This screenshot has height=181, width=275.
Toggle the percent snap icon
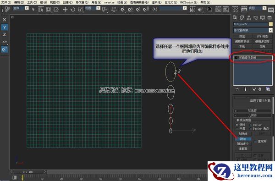138,9
